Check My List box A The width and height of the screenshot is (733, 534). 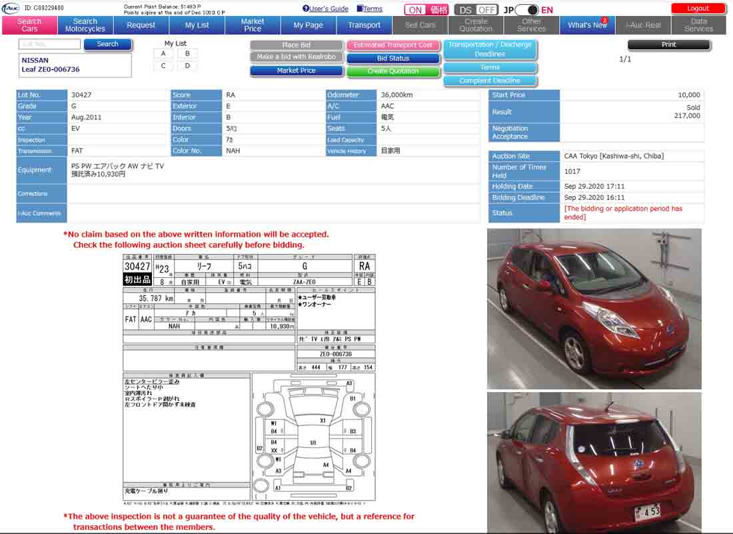[x=163, y=53]
